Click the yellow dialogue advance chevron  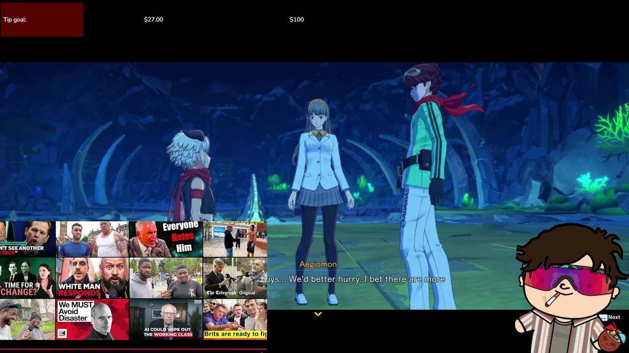(x=318, y=314)
